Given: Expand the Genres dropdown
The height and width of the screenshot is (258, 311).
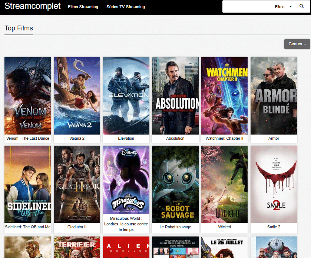Looking at the screenshot, I should click(297, 44).
